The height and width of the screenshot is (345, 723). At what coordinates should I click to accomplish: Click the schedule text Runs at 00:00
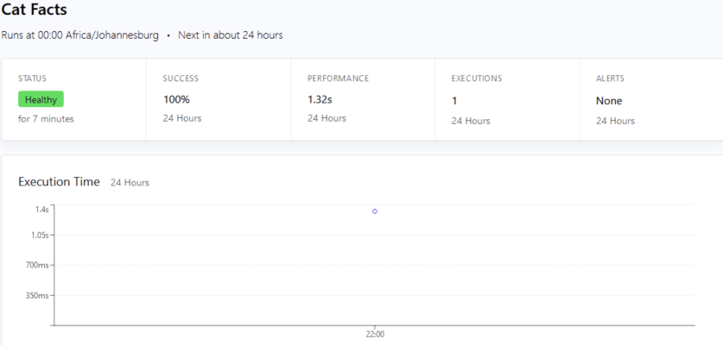point(79,35)
